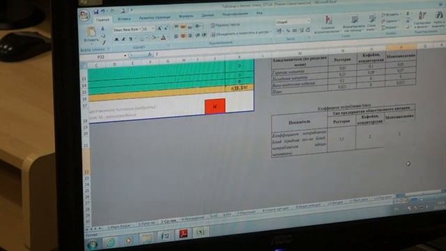Decrease the cell indent
This screenshot has width=446, height=251.
[198, 36]
